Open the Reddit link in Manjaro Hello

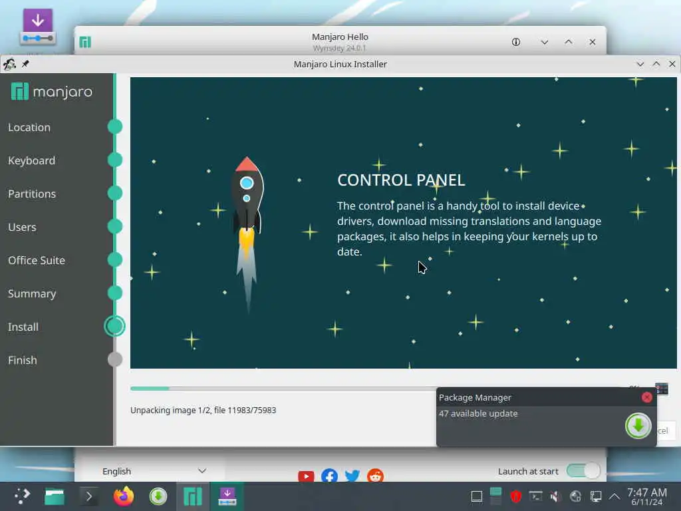click(x=375, y=476)
